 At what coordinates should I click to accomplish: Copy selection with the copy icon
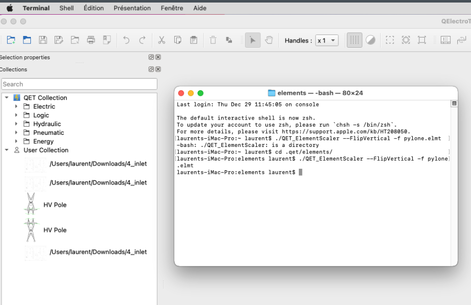tap(178, 40)
